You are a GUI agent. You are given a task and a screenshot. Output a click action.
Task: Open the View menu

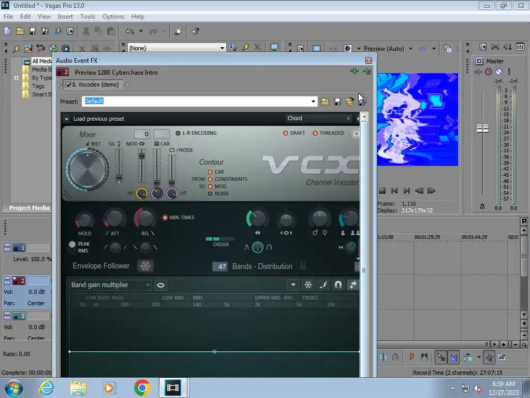click(x=44, y=16)
